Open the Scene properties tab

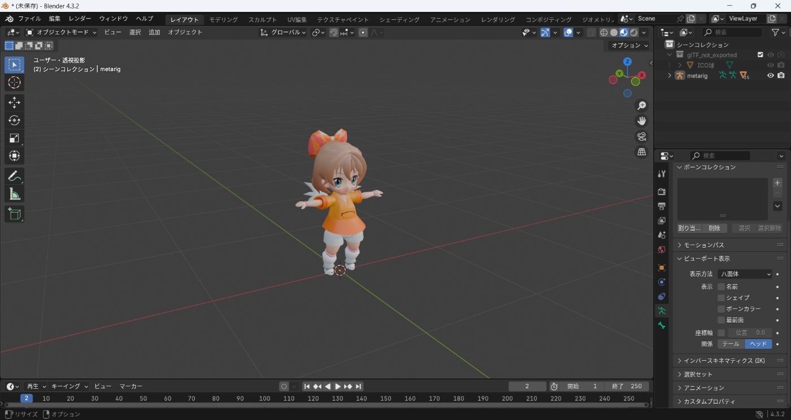pos(662,235)
